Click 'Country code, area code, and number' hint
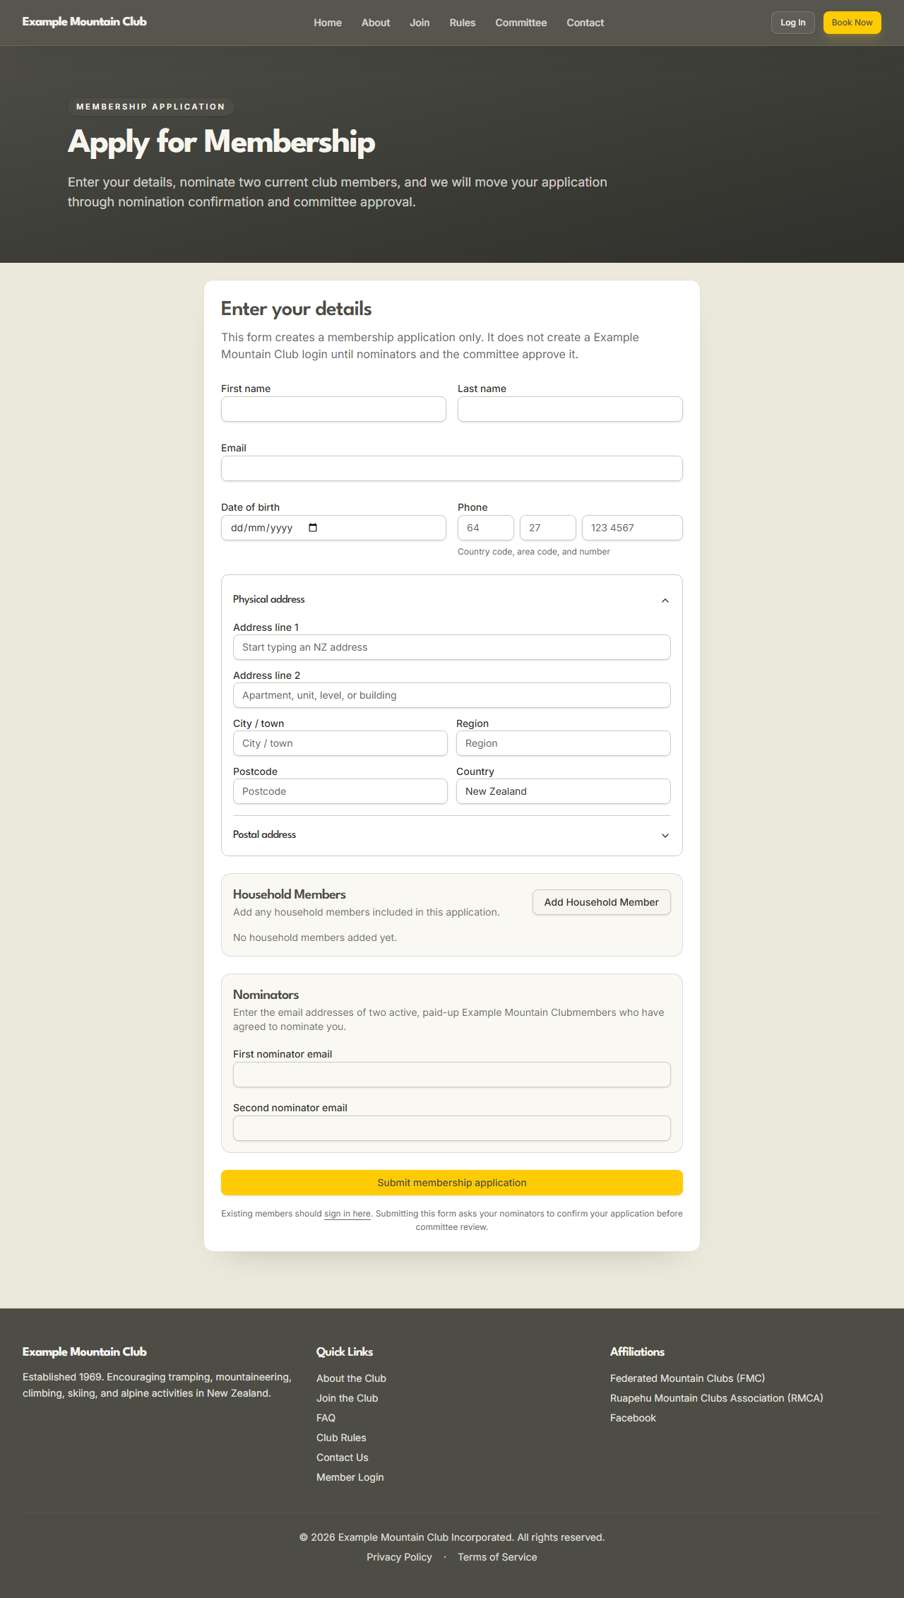Viewport: 904px width, 1598px height. [534, 552]
